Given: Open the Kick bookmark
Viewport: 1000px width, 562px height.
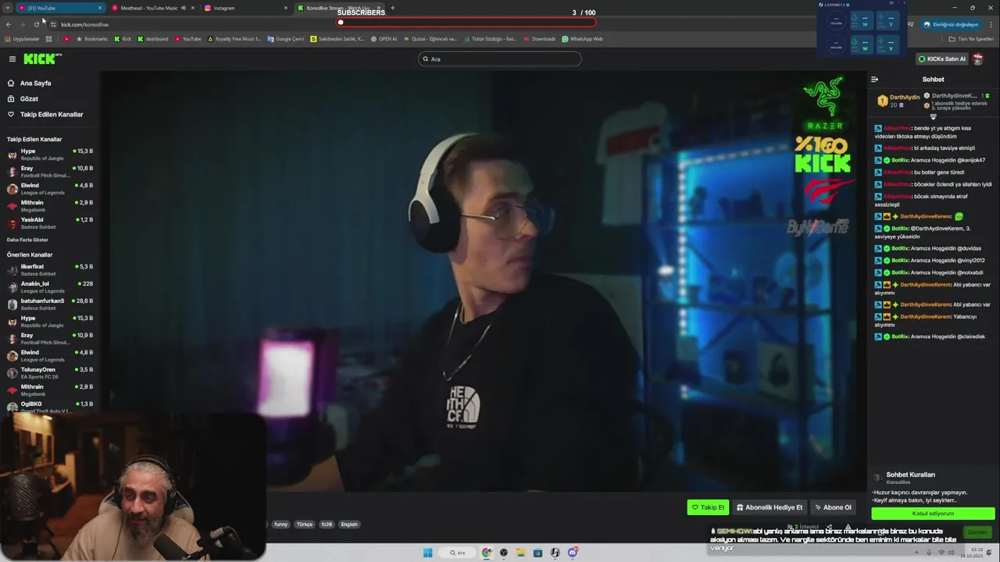Looking at the screenshot, I should pos(123,39).
